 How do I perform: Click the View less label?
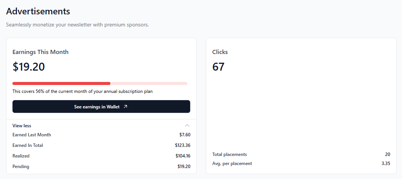click(x=22, y=126)
